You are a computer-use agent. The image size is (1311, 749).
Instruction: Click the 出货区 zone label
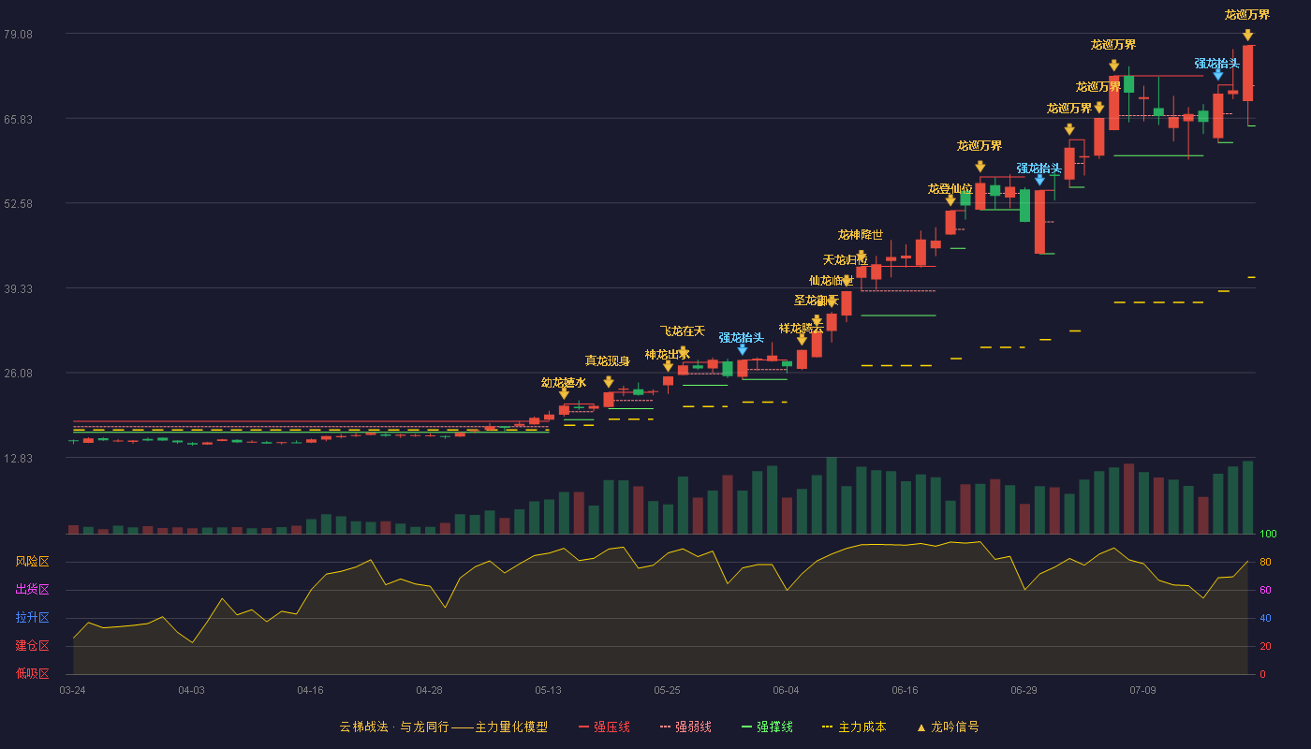point(32,590)
